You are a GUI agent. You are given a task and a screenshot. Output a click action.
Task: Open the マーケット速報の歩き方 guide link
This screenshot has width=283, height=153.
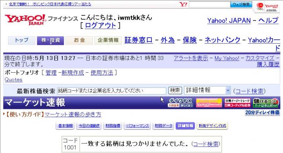point(73,114)
